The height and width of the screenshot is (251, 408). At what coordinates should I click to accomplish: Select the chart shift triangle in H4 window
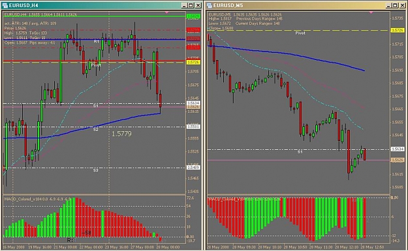click(x=167, y=12)
